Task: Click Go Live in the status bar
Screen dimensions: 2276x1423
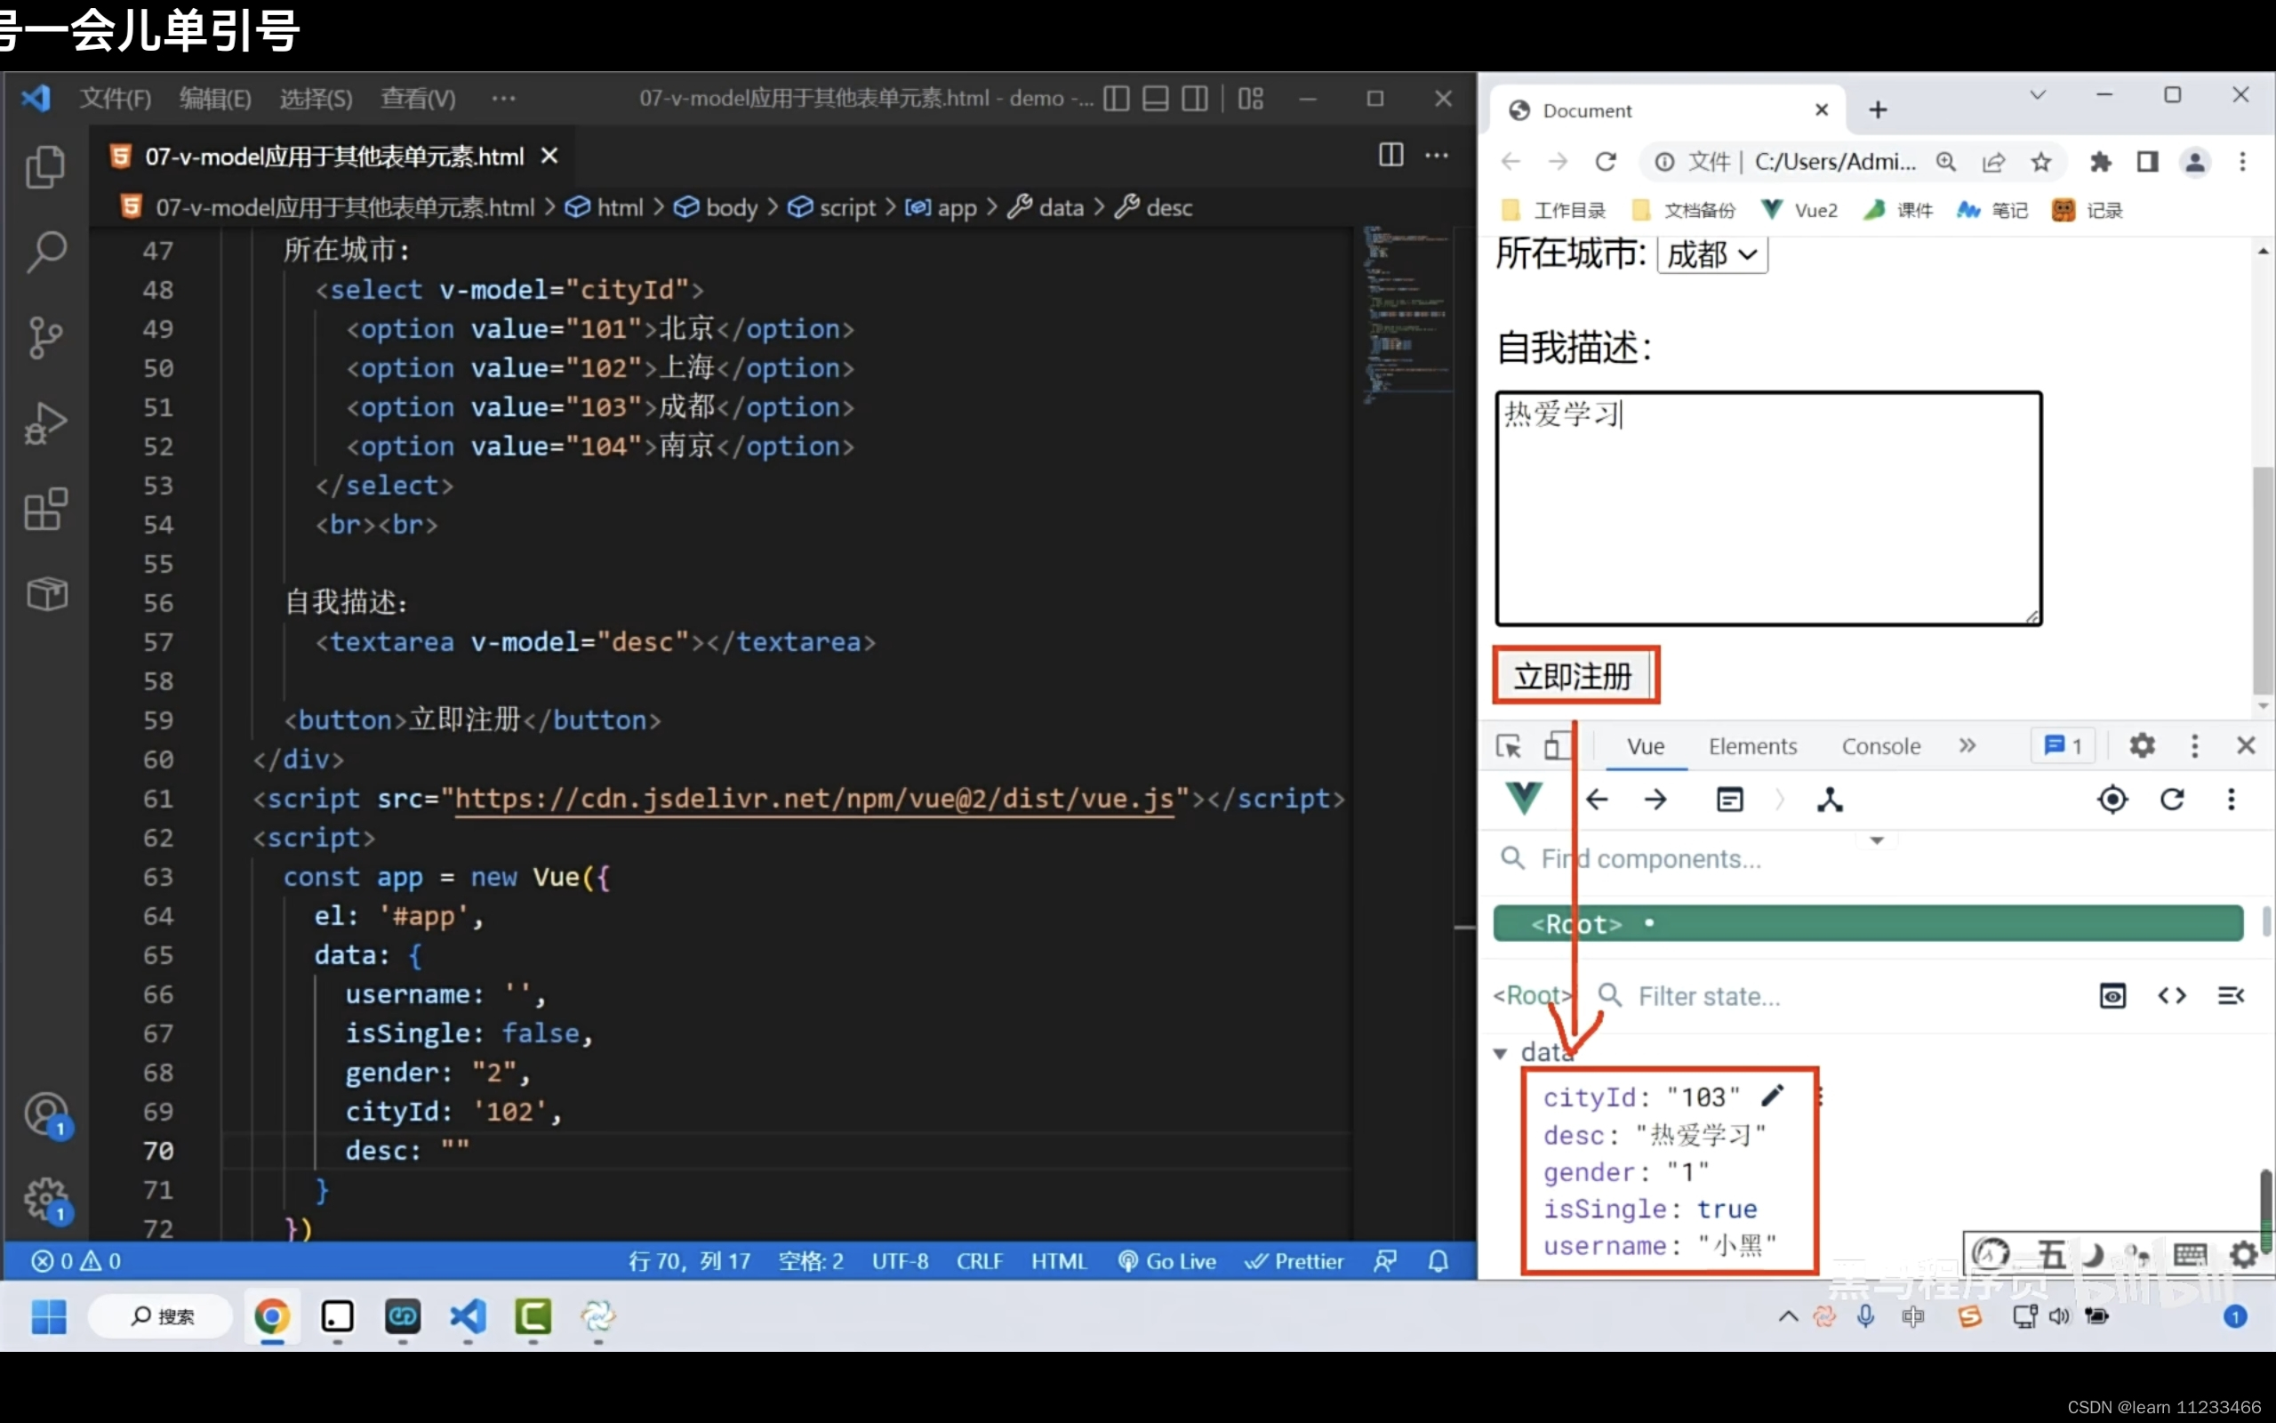Action: click(1167, 1261)
